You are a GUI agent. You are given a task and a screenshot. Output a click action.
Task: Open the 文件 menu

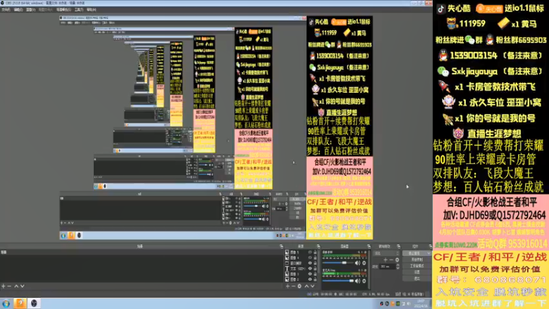click(x=6, y=10)
